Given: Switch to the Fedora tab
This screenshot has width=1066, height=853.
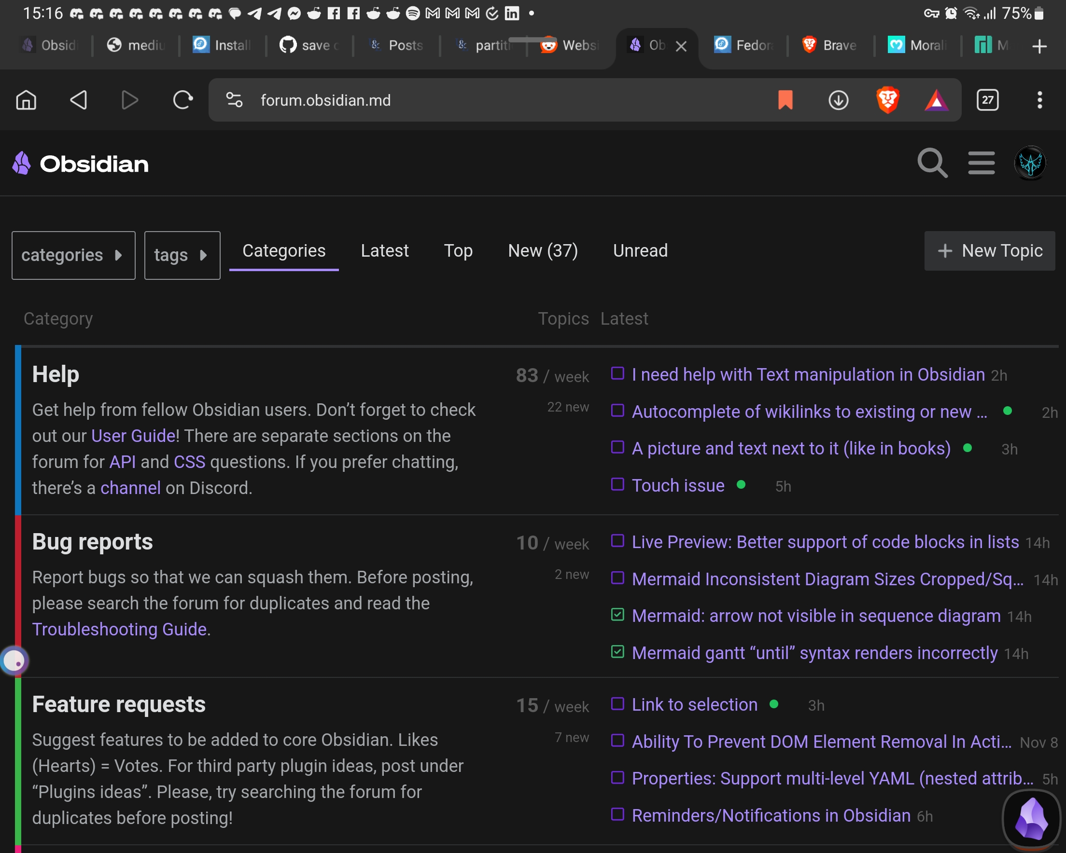Looking at the screenshot, I should tap(743, 45).
